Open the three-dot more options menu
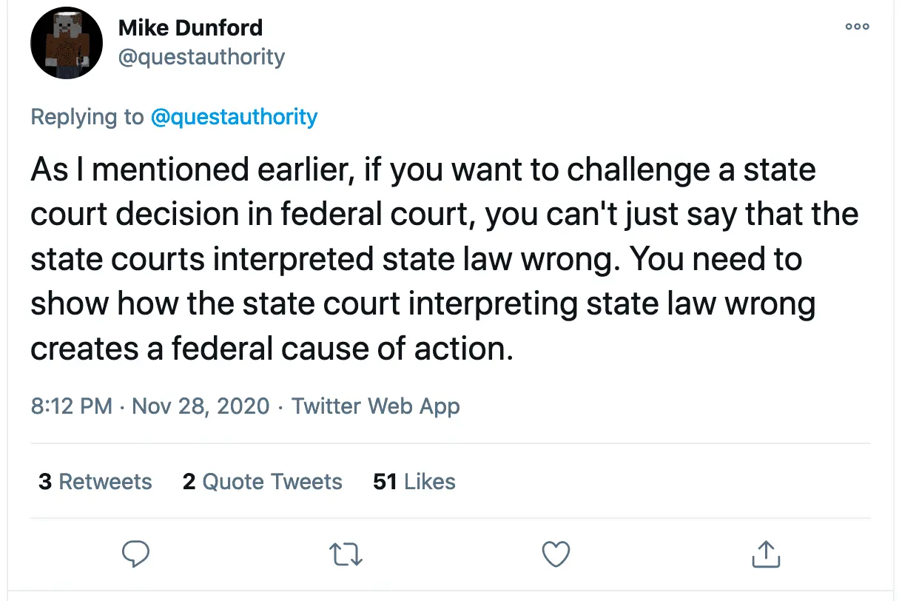919x601 pixels. (857, 27)
